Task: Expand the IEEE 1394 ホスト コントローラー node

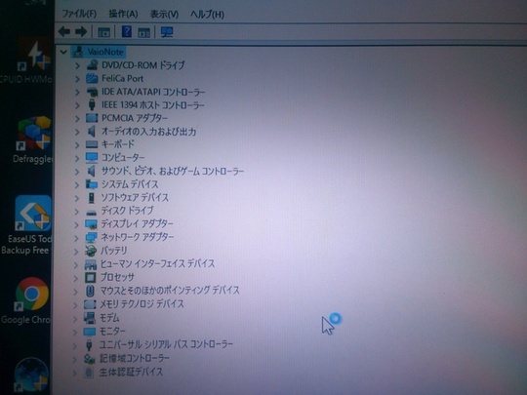Action: point(77,105)
